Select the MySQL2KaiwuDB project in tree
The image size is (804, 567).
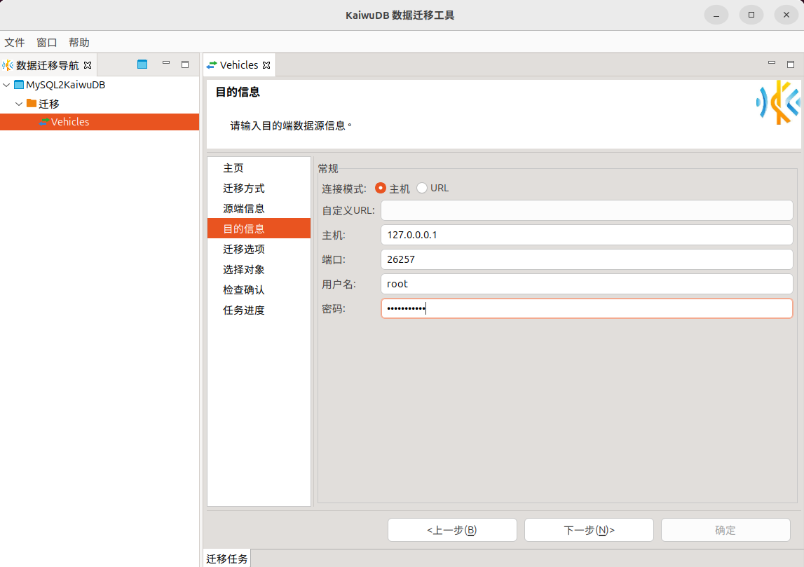66,85
